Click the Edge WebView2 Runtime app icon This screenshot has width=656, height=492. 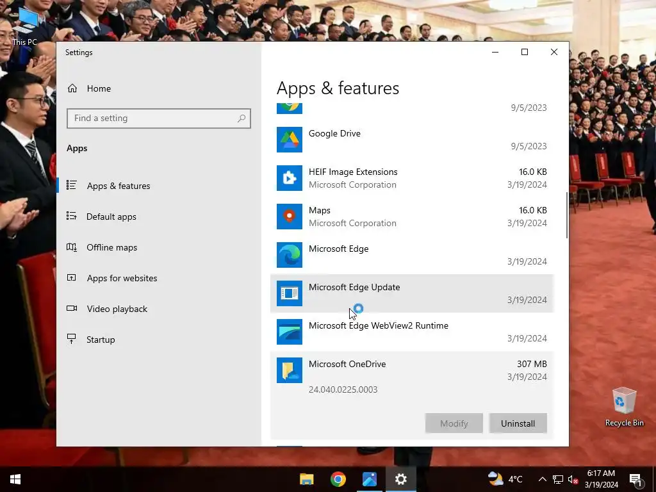[x=290, y=332]
